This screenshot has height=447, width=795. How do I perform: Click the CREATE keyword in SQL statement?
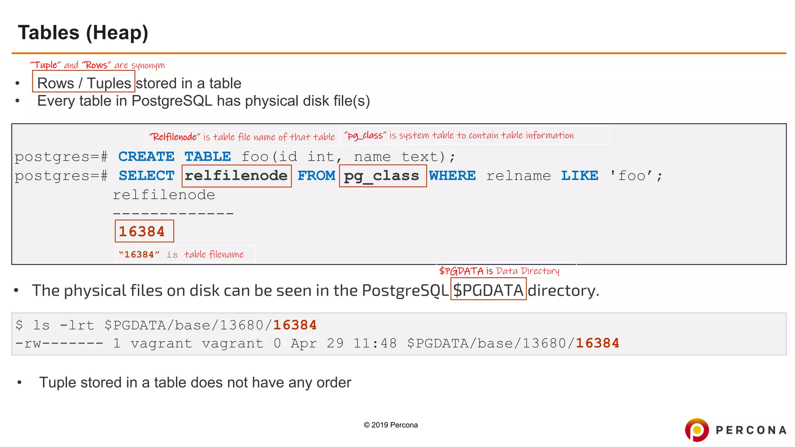(146, 157)
